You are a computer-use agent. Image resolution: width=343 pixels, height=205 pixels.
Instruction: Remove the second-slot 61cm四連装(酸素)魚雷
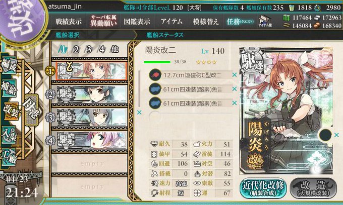[235, 89]
